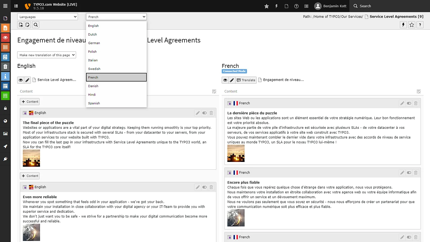The image size is (430, 242).
Task: Open the Page module in sidebar
Action: 5,28
